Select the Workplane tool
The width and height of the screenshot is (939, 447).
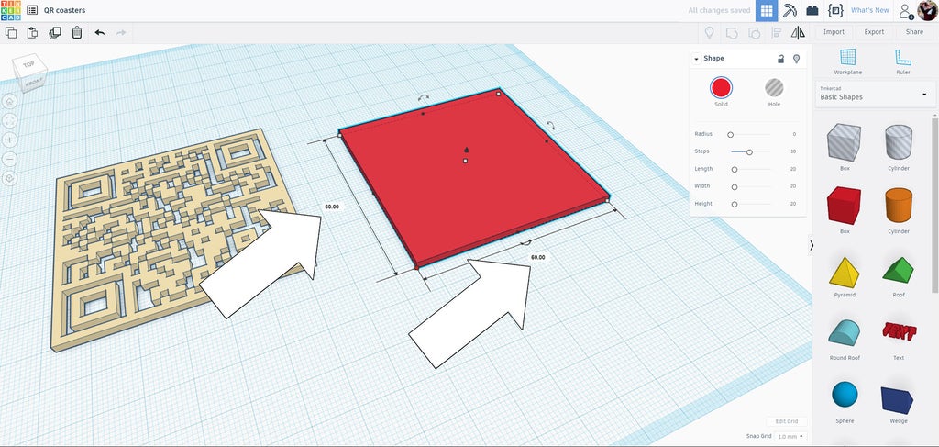(848, 61)
